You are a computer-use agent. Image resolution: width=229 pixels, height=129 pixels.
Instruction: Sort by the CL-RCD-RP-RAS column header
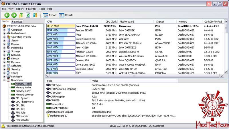213,22
